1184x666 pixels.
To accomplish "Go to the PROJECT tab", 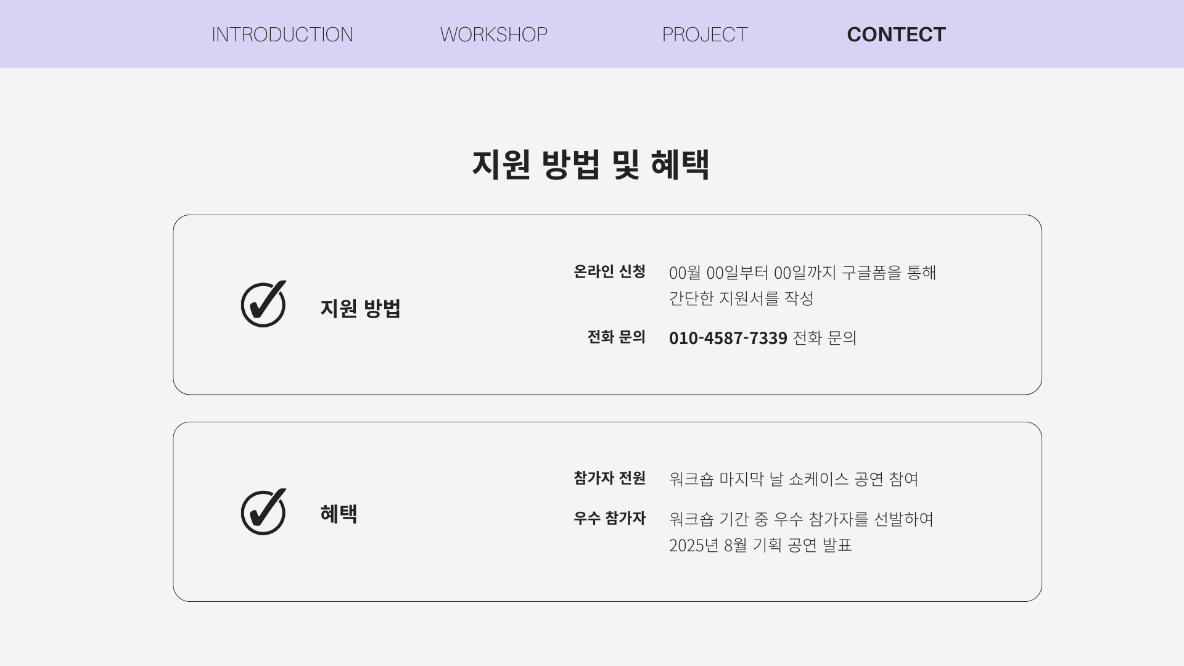I will point(705,35).
